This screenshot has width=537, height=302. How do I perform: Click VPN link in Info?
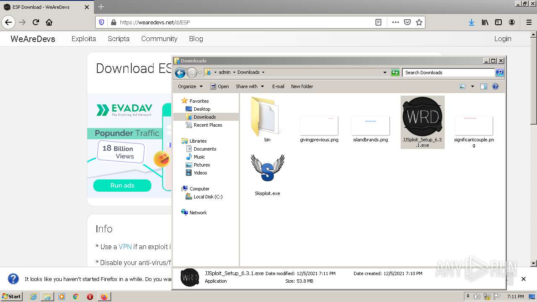click(x=125, y=247)
